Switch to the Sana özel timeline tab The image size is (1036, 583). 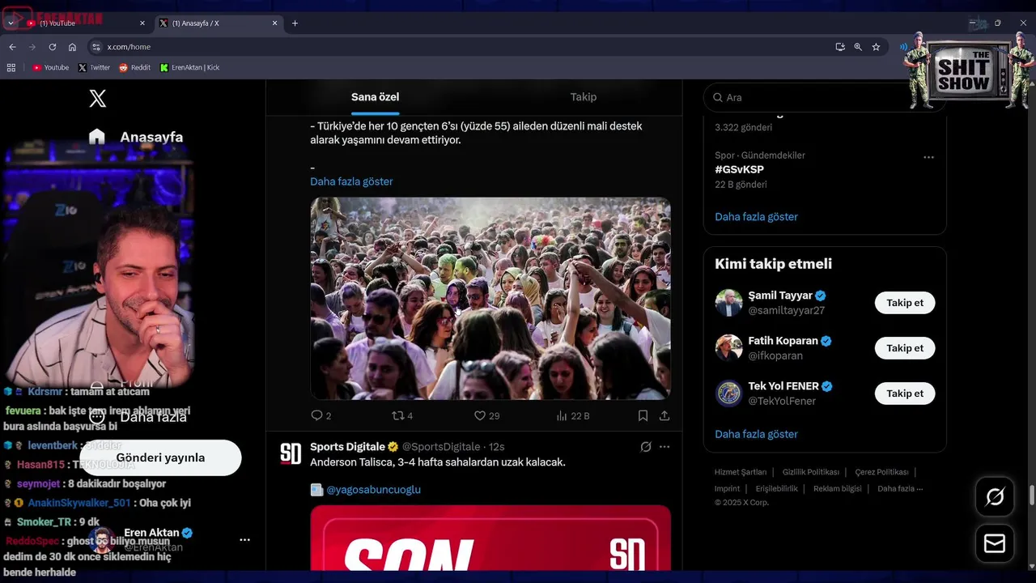(x=375, y=97)
